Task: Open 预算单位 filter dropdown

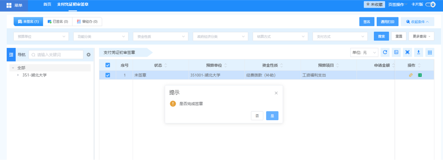Action: tap(41, 37)
